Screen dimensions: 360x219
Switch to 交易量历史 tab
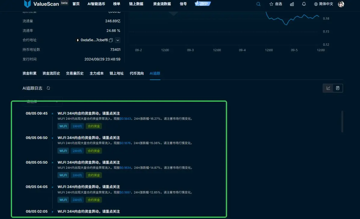click(x=75, y=73)
